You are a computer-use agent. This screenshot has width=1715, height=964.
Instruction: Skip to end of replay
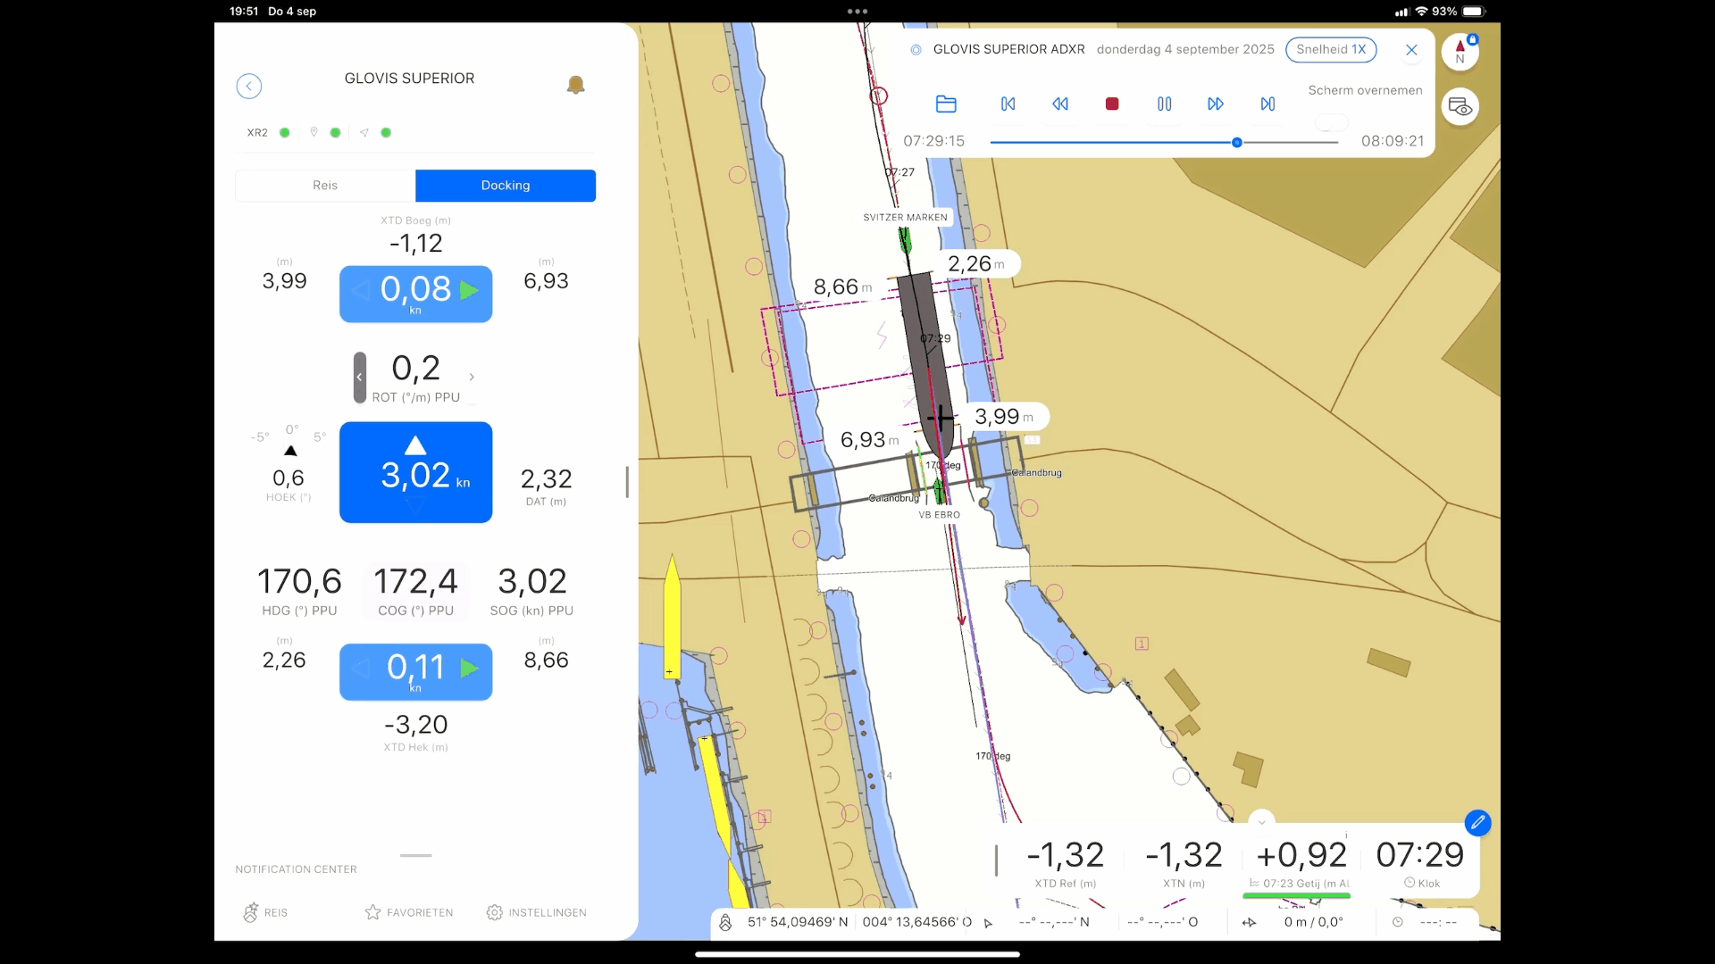(1267, 104)
